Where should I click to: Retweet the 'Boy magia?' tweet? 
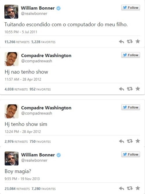point(130,188)
